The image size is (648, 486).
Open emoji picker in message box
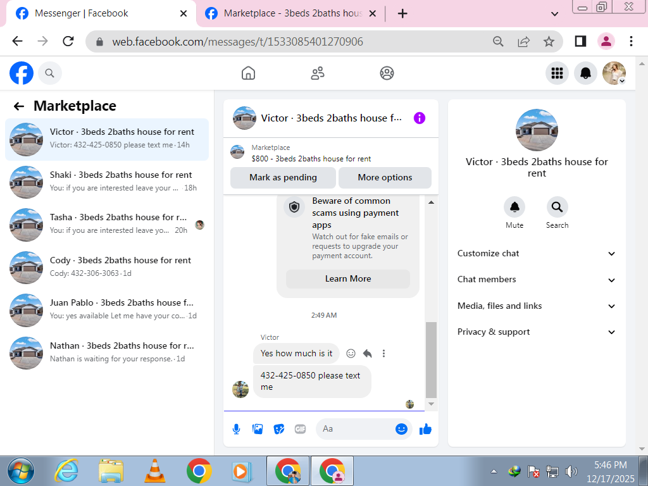(401, 429)
